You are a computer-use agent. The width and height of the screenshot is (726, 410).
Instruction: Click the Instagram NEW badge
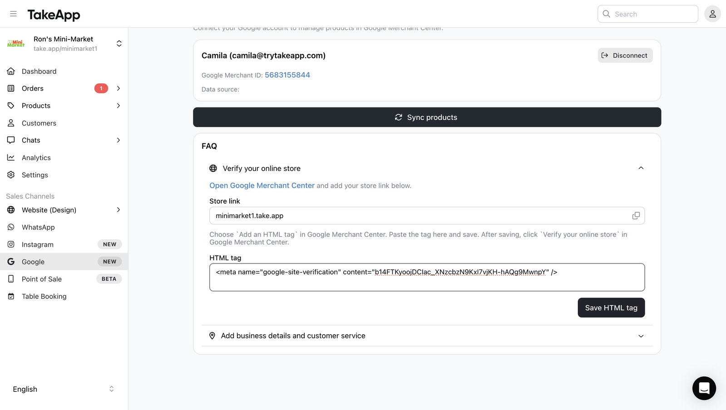tap(109, 244)
